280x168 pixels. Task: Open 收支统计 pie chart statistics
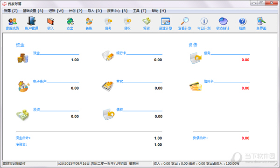tap(223, 24)
